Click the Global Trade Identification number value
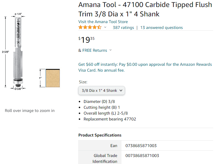 142,156
